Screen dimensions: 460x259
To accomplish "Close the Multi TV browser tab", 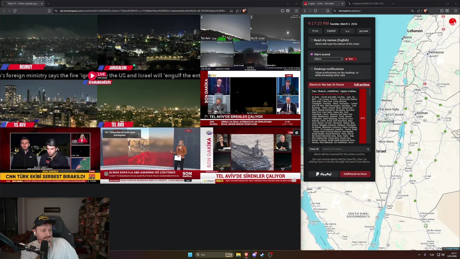I will (x=42, y=4).
